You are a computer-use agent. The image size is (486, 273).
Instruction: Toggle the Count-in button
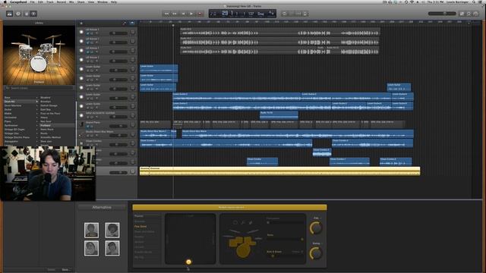click(298, 14)
